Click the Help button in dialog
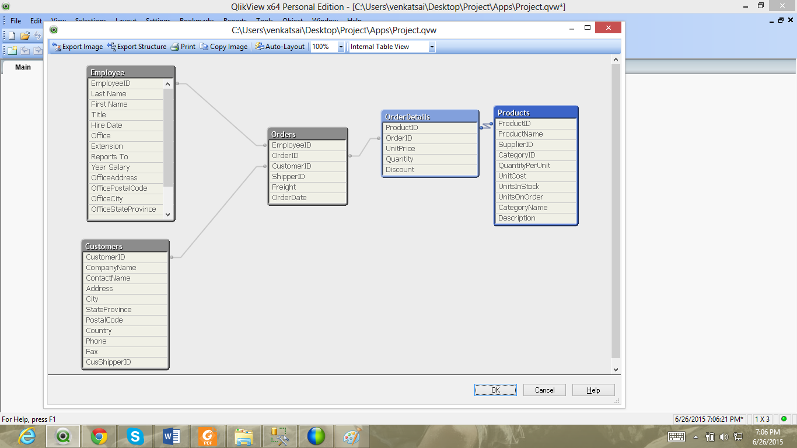 pos(593,390)
